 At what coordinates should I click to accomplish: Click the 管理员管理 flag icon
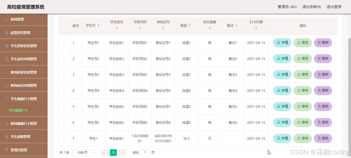point(7,150)
